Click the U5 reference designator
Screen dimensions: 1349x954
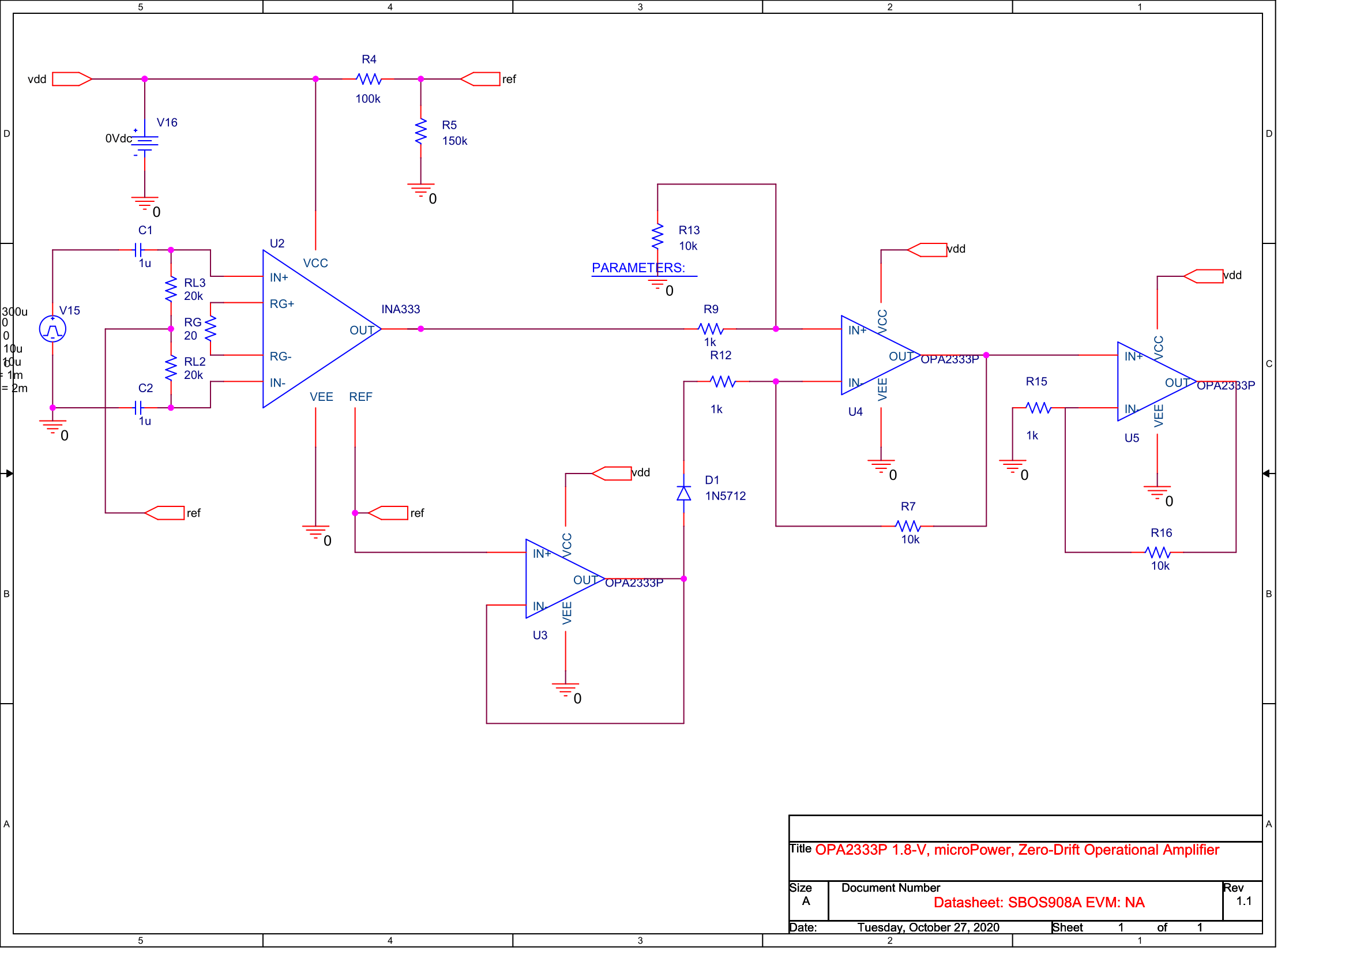pos(1132,438)
